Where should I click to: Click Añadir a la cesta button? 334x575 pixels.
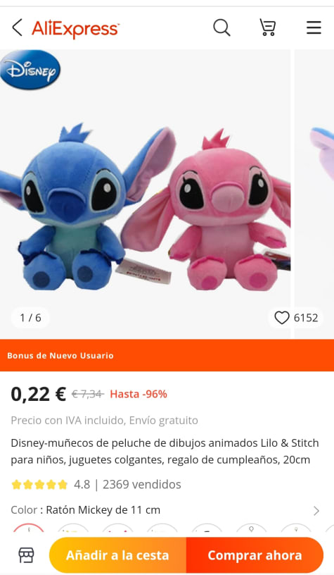(x=118, y=555)
